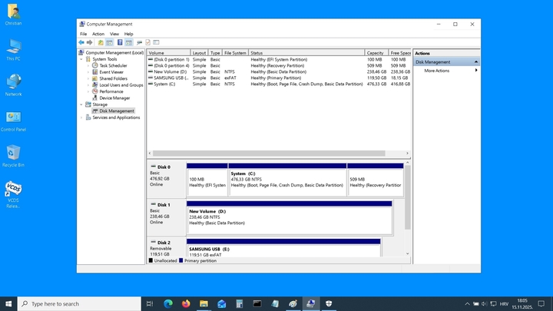Launch Microsoft Edge from the taskbar
This screenshot has width=553, height=311.
(168, 304)
